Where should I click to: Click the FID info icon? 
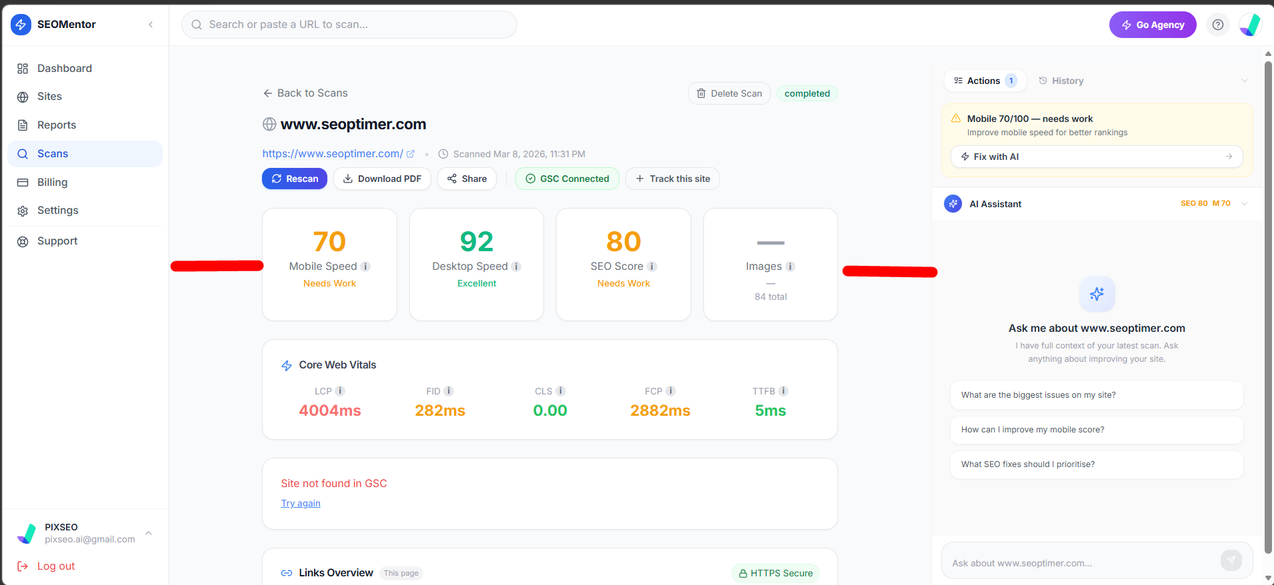click(x=449, y=391)
